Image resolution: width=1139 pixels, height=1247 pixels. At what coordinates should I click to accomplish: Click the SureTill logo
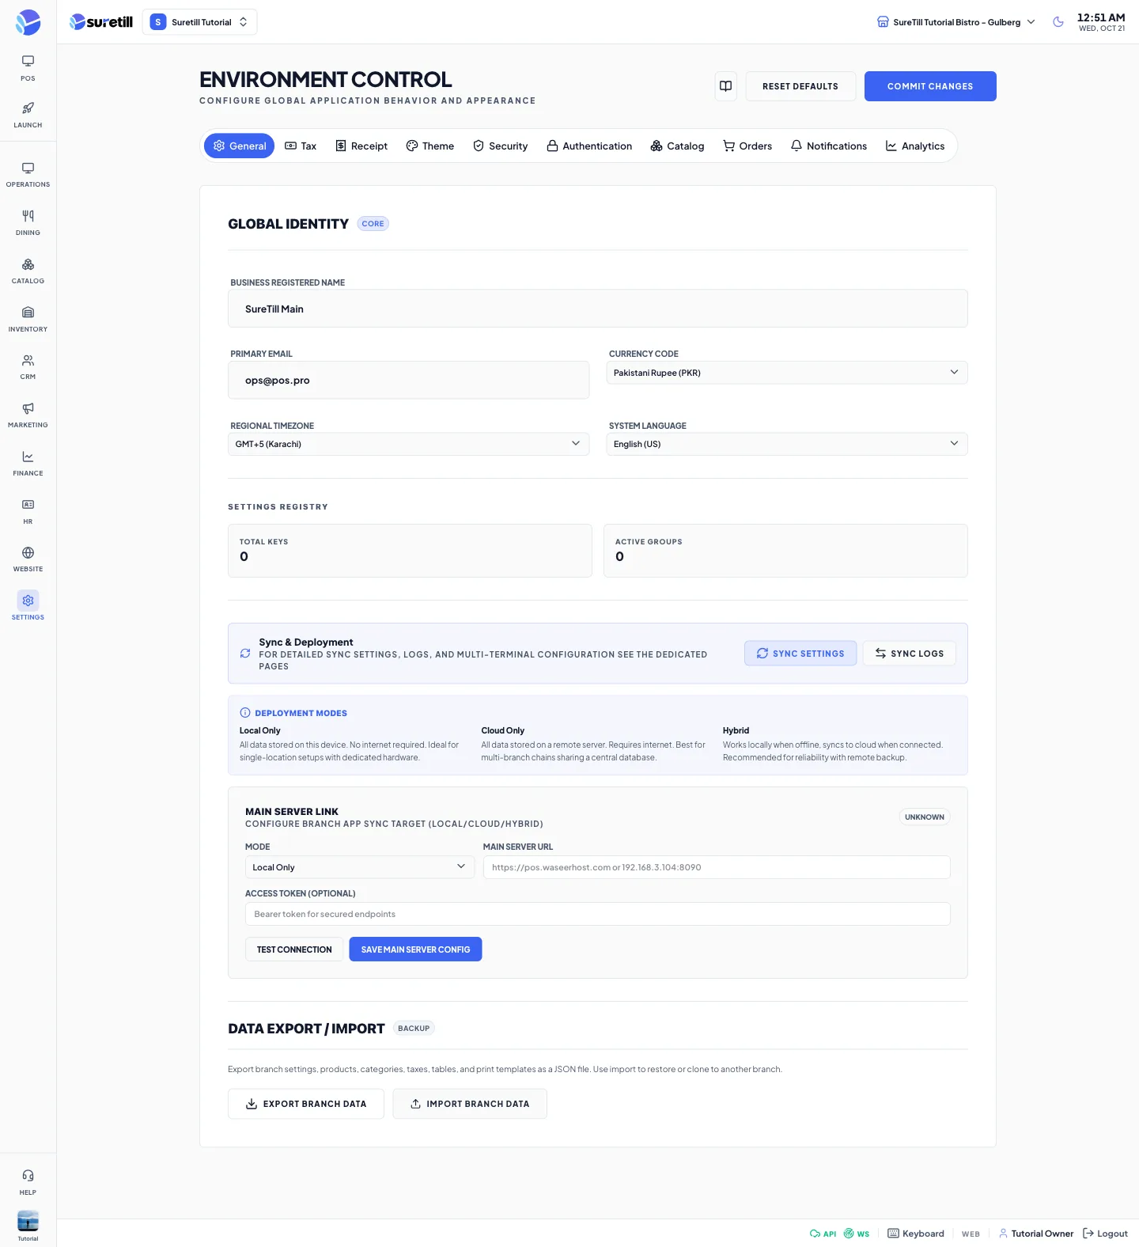101,22
